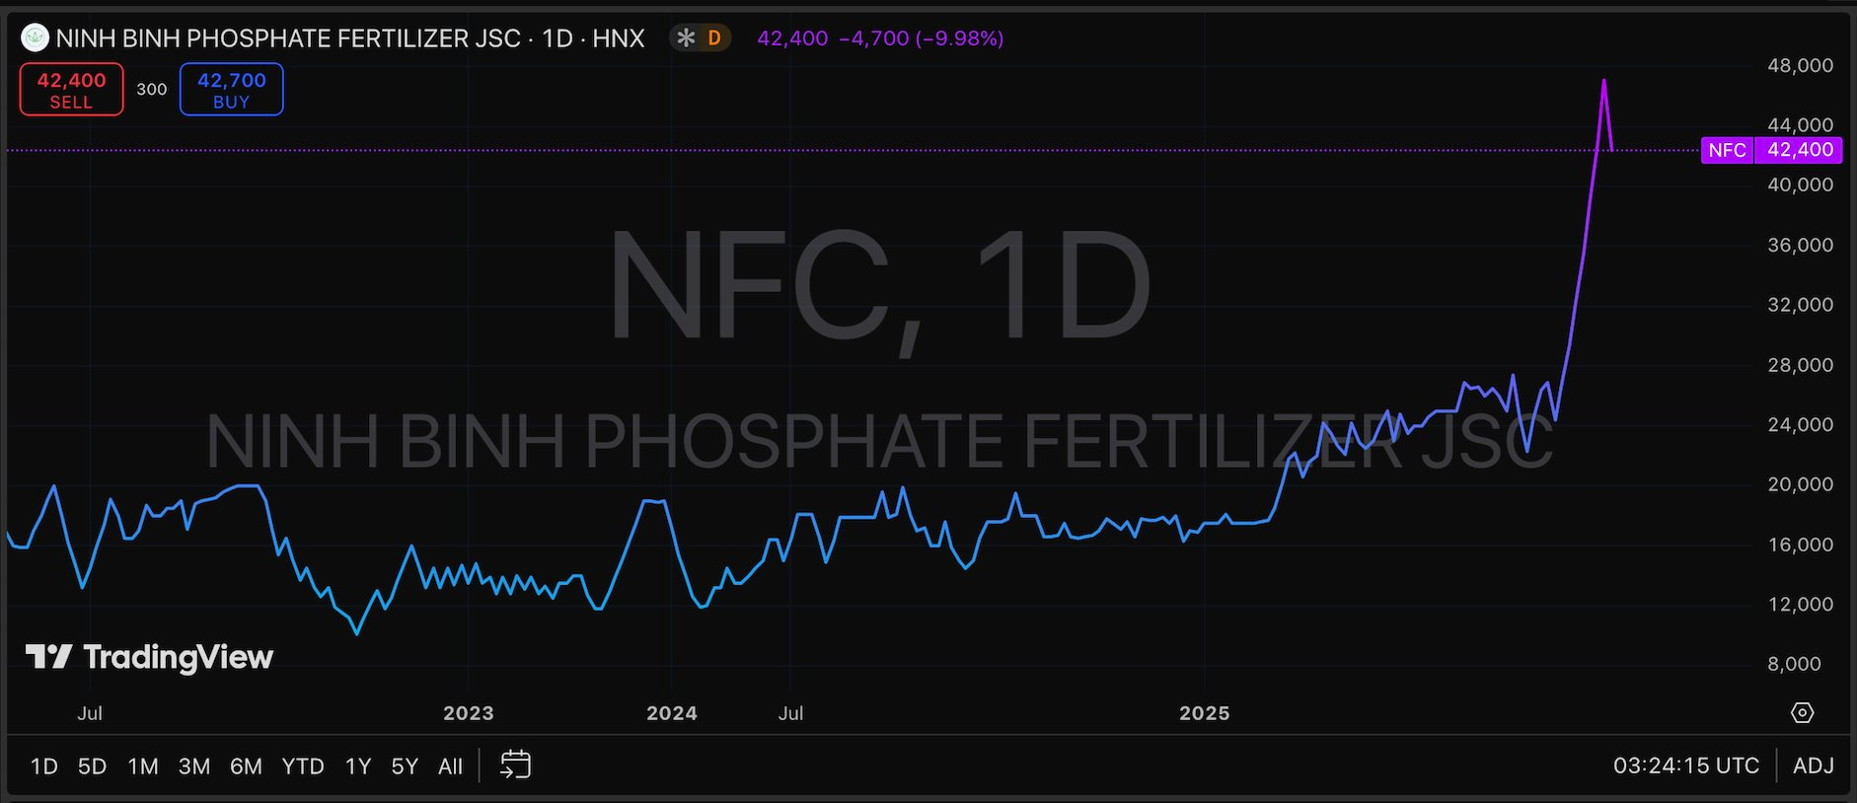
Task: Select the 3M time range
Action: pos(193,766)
